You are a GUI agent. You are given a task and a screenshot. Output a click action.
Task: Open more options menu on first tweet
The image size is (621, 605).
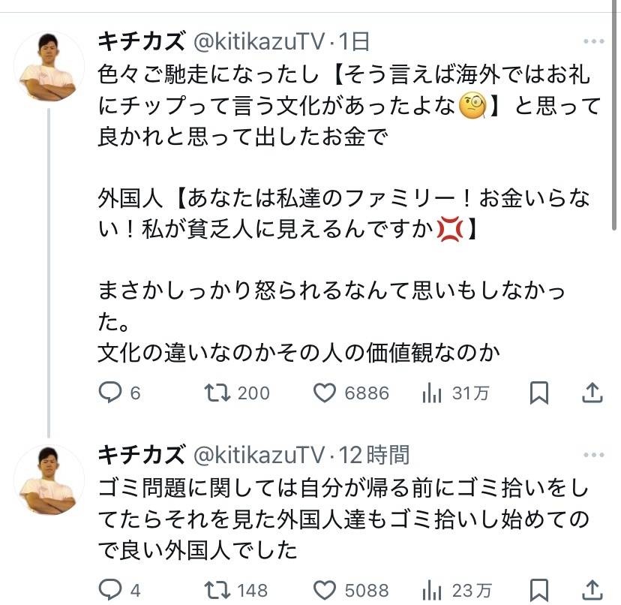(592, 41)
